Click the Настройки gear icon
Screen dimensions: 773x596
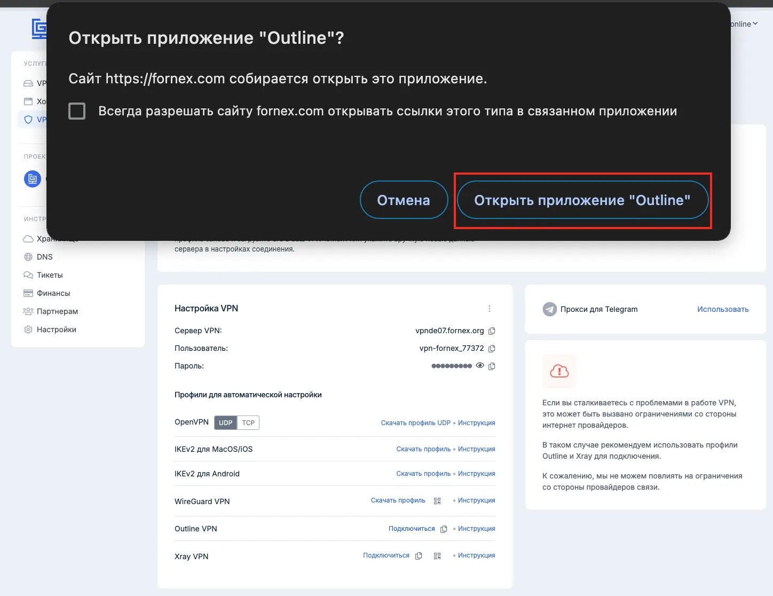pos(28,330)
